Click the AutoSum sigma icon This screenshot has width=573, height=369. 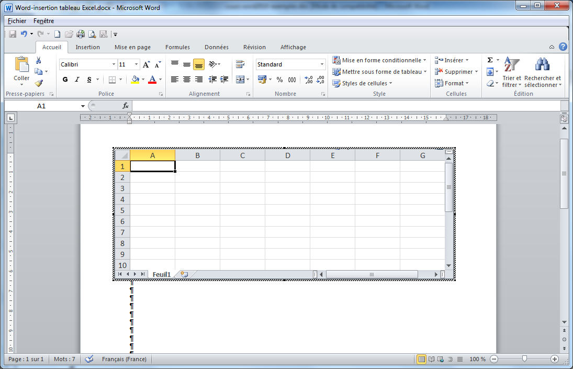coord(490,60)
